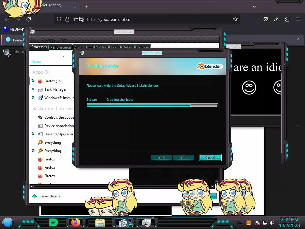Viewport: 305px width, 229px height.
Task: Switch to the Processes tab
Action: (x=39, y=47)
